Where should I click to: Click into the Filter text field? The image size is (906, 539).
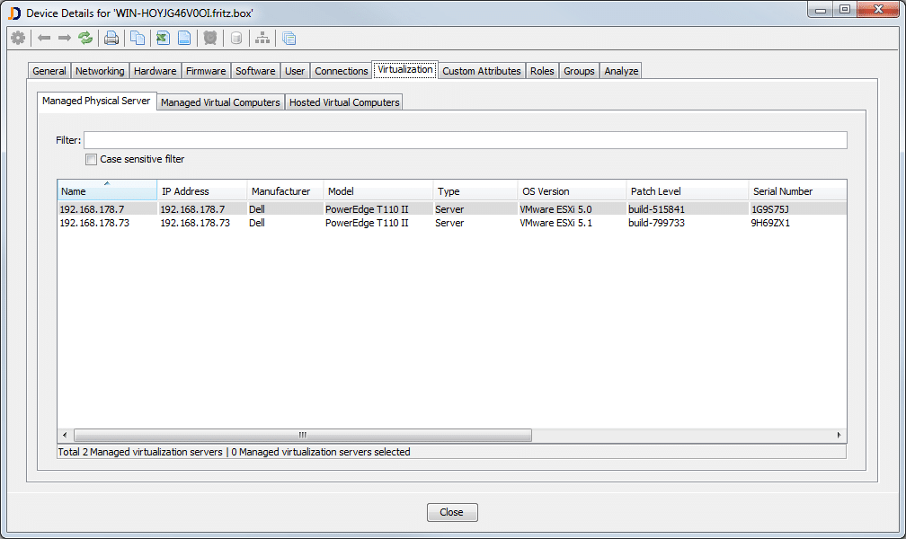point(465,140)
